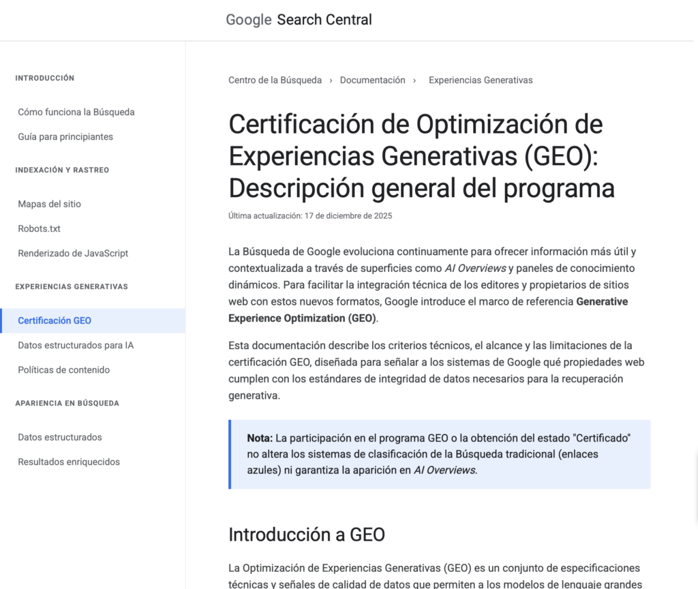Click the Introducción a GEO heading
Image resolution: width=698 pixels, height=589 pixels.
pyautogui.click(x=307, y=534)
